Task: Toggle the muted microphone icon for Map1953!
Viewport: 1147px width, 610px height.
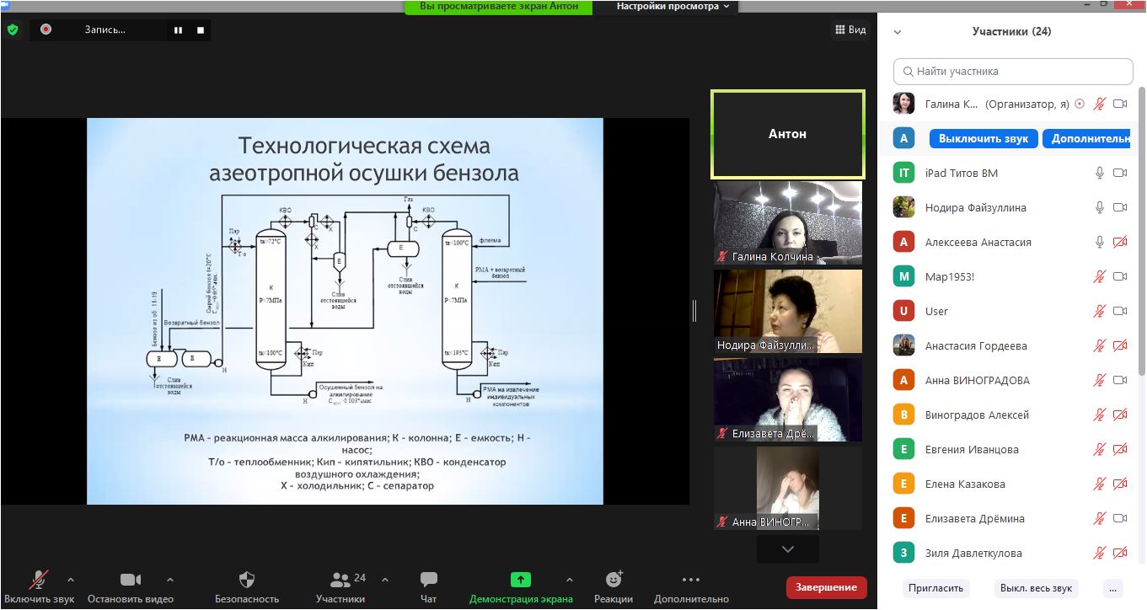Action: tap(1099, 276)
